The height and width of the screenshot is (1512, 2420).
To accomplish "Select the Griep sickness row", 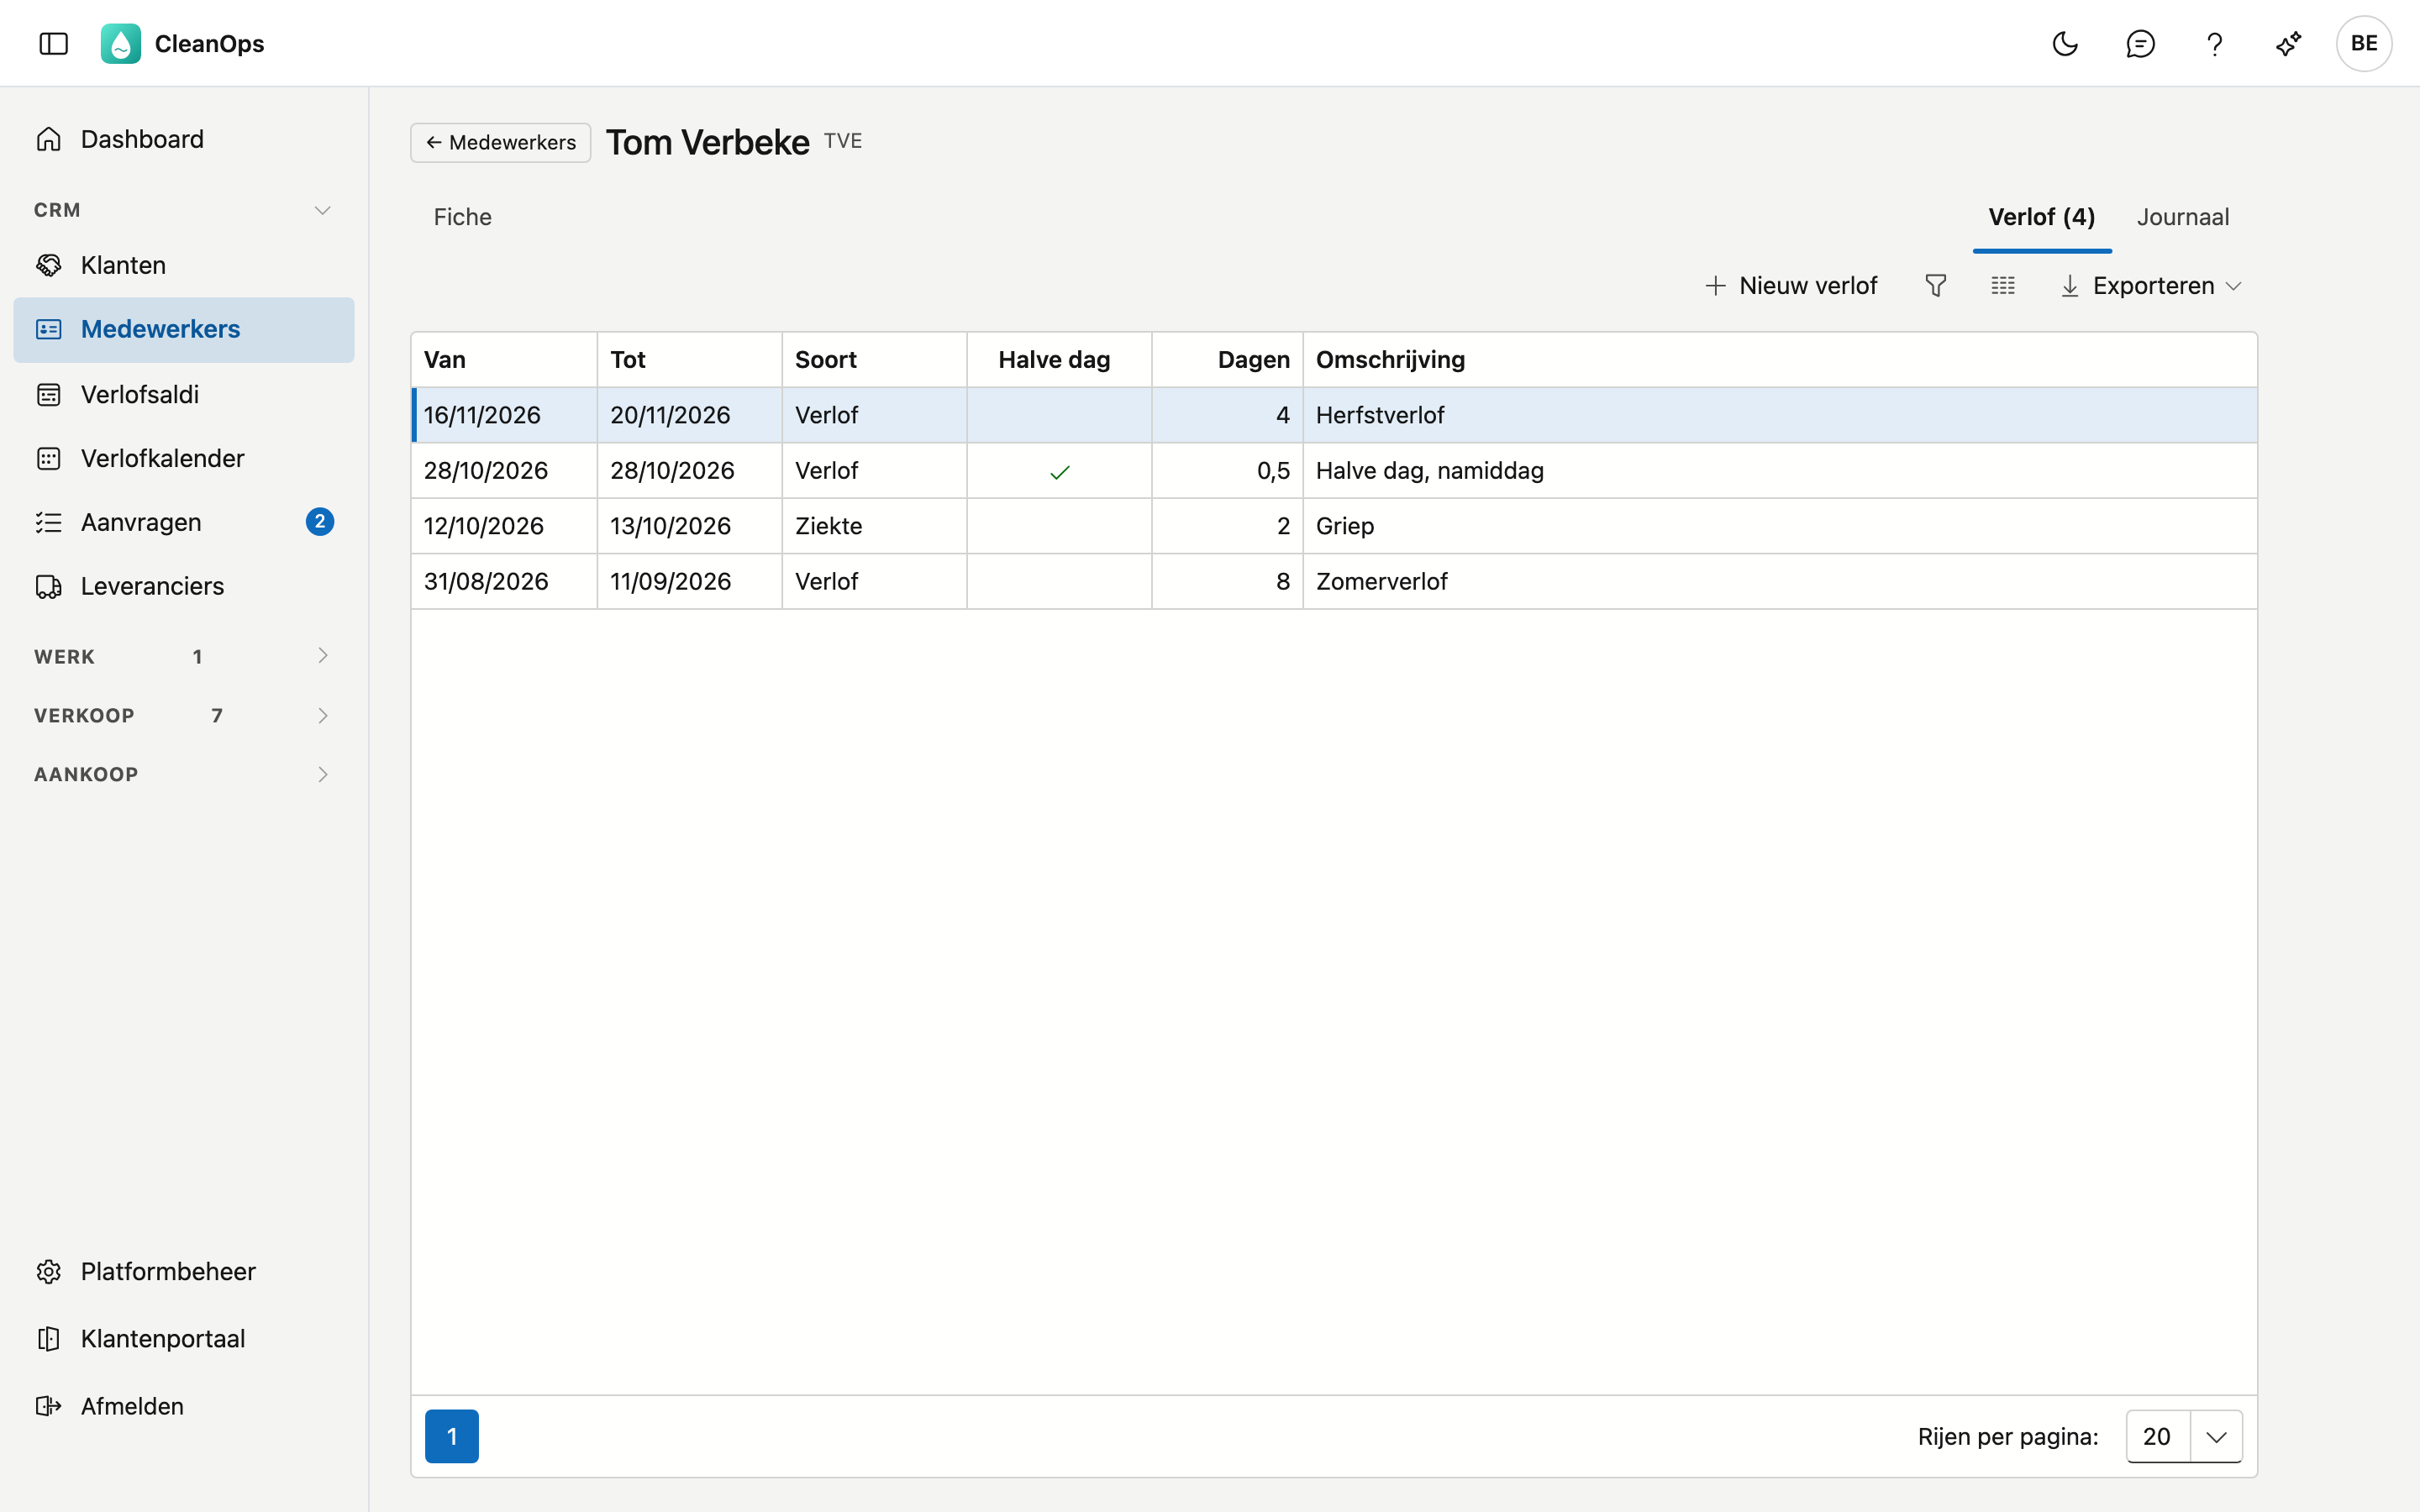I will tap(1334, 526).
